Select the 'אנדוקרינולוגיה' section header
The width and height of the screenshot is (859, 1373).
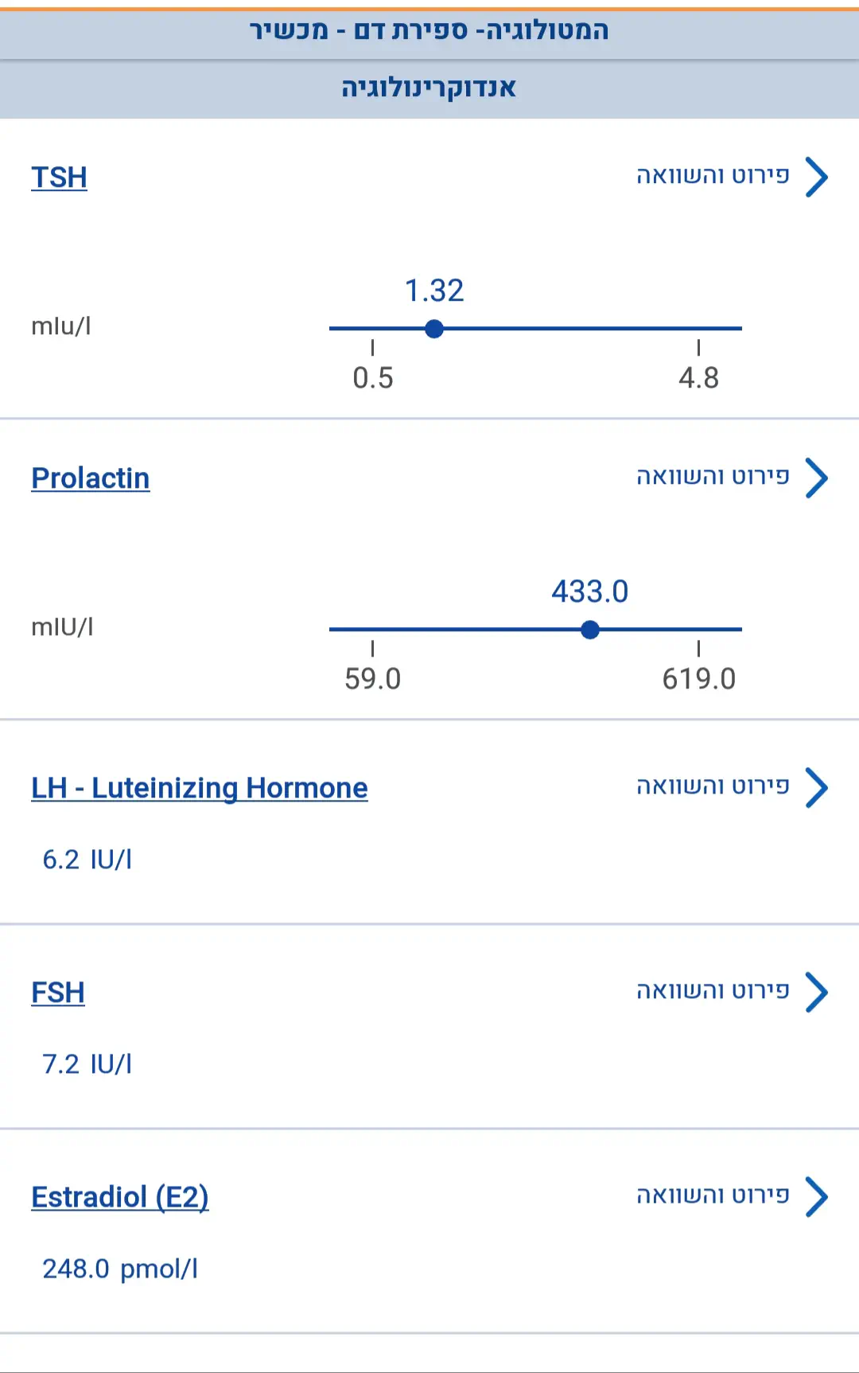pos(429,88)
